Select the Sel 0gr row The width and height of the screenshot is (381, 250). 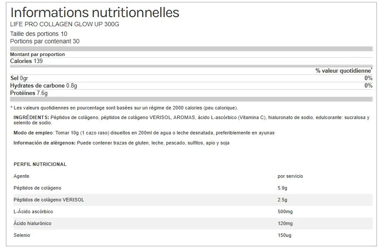[x=191, y=78]
